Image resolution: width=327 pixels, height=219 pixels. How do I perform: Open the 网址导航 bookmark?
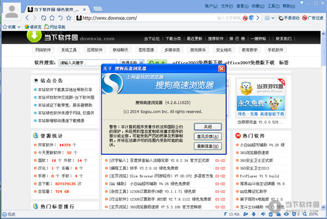pos(55,27)
